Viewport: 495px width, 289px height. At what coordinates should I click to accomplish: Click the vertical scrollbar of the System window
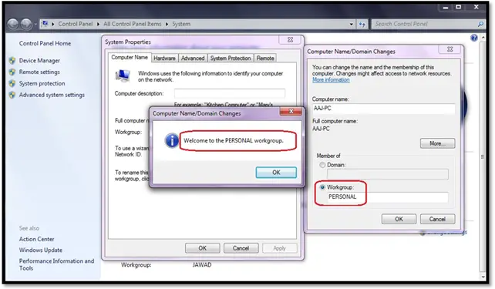click(x=483, y=156)
